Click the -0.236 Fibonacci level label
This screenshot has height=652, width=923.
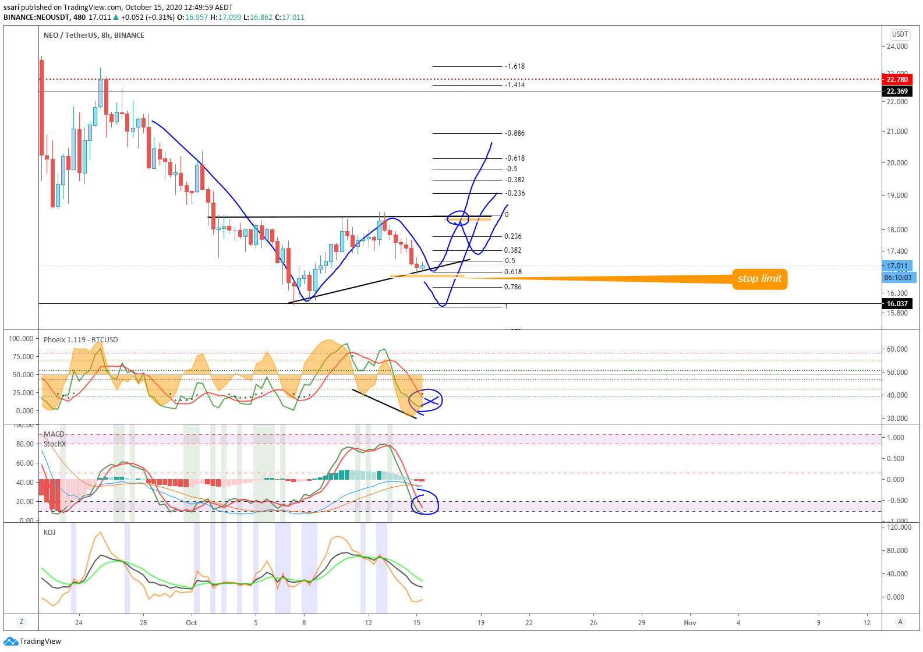coord(515,193)
